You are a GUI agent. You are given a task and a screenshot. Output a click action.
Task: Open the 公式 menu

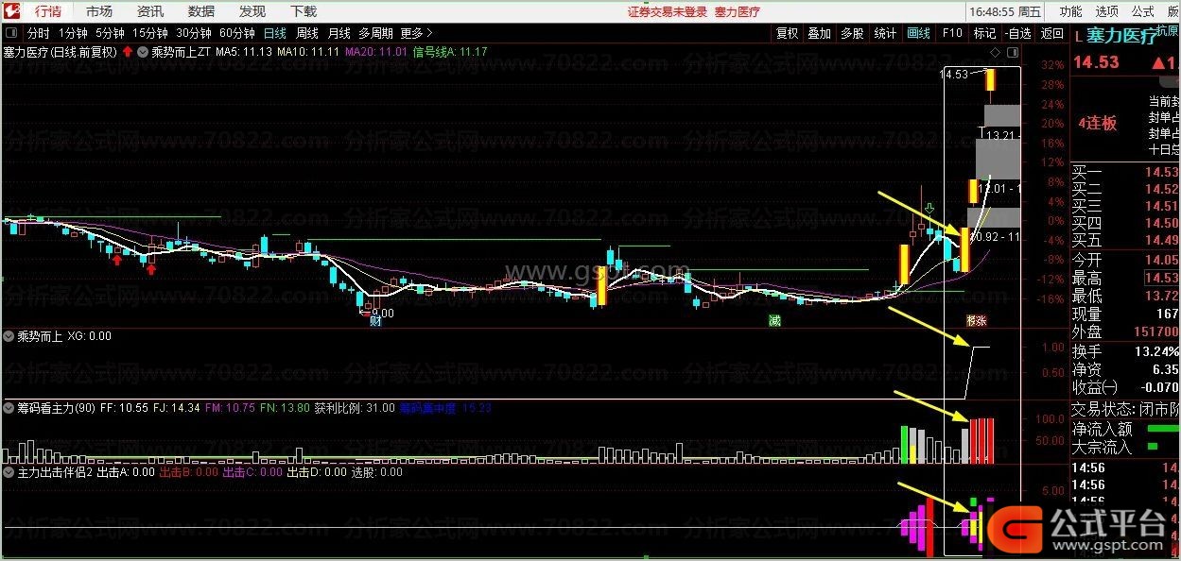(1142, 11)
